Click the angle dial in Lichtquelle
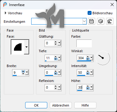 click(x=103, y=58)
